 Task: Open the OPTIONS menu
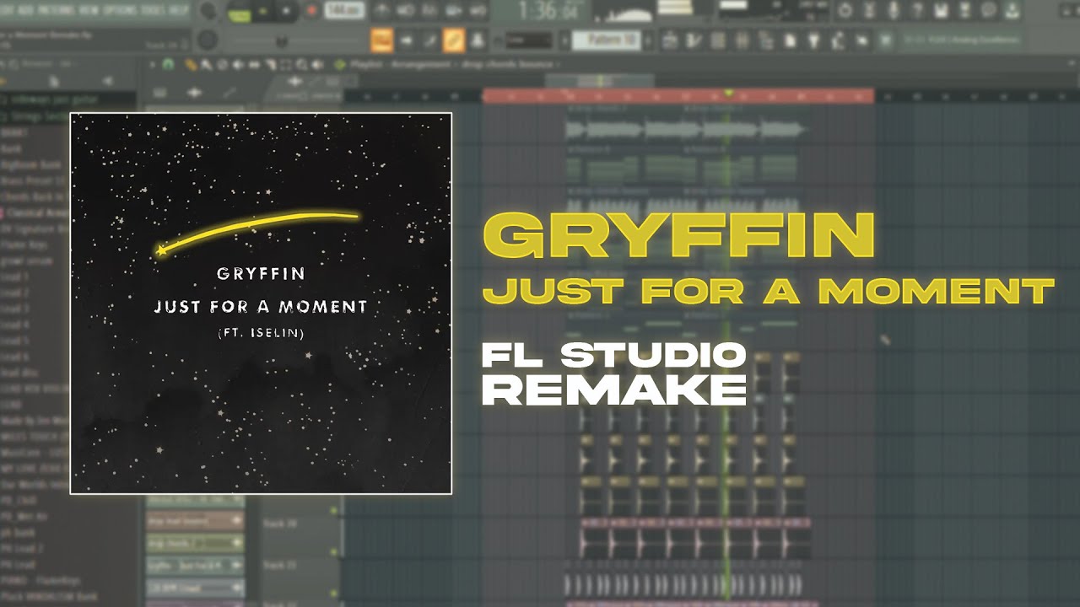point(121,10)
